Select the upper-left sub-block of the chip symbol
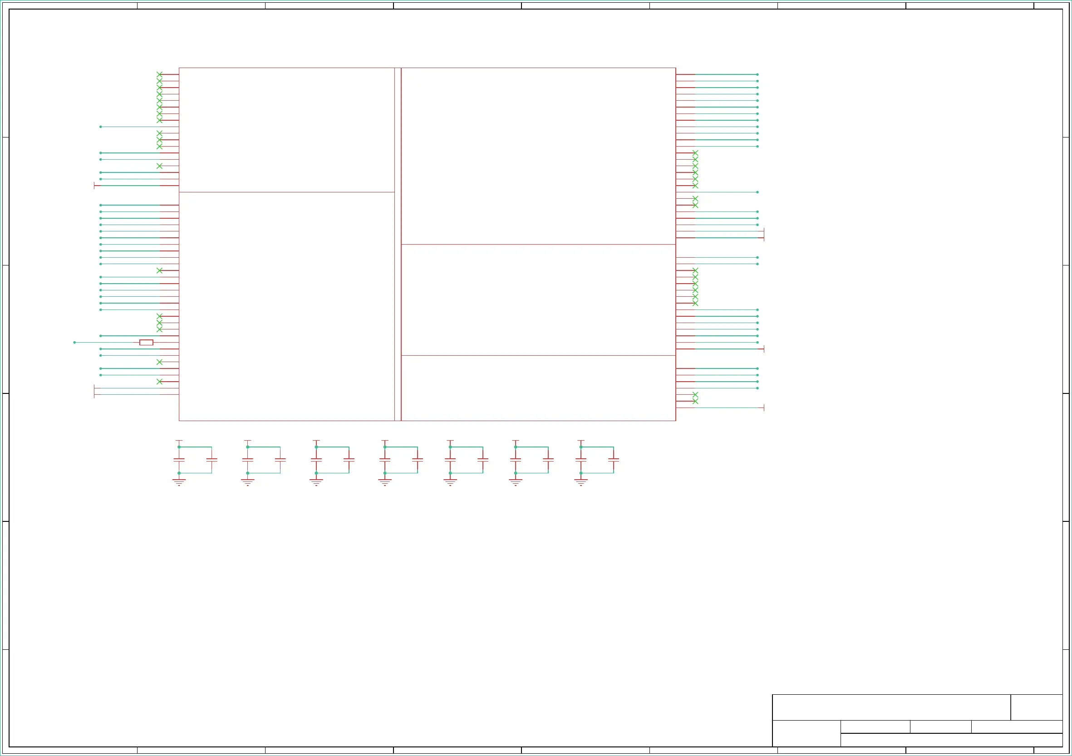1072x756 pixels. coord(287,130)
